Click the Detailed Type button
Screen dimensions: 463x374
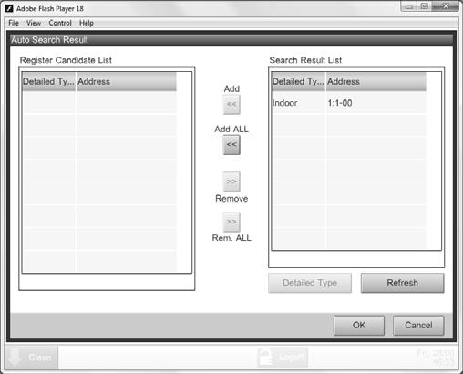(x=310, y=283)
